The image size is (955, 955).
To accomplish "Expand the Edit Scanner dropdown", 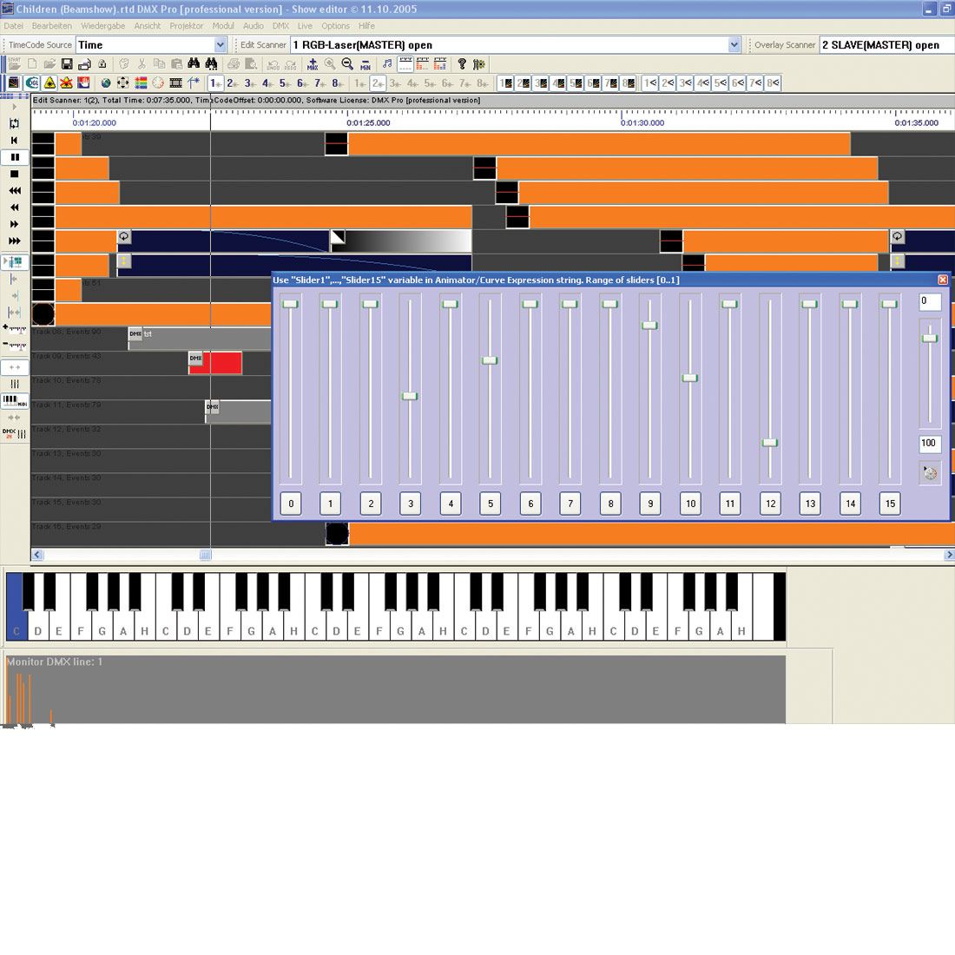I will pos(734,45).
